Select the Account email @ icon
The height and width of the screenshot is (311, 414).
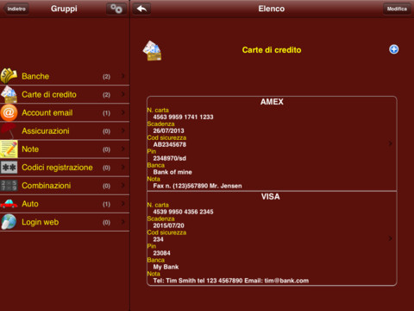pos(9,112)
